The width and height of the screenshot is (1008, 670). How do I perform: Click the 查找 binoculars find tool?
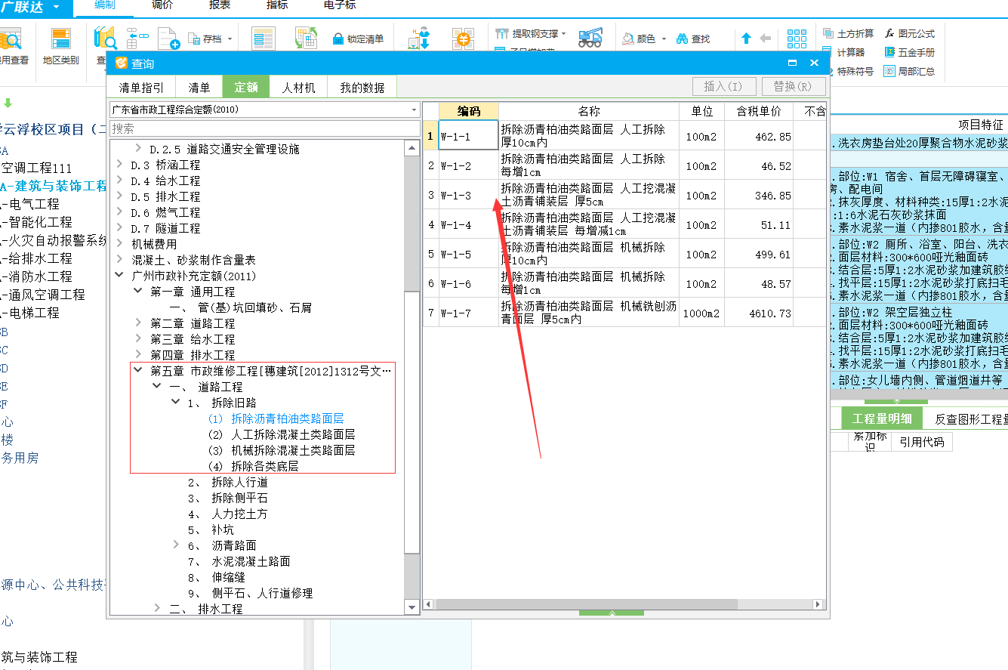tap(692, 39)
